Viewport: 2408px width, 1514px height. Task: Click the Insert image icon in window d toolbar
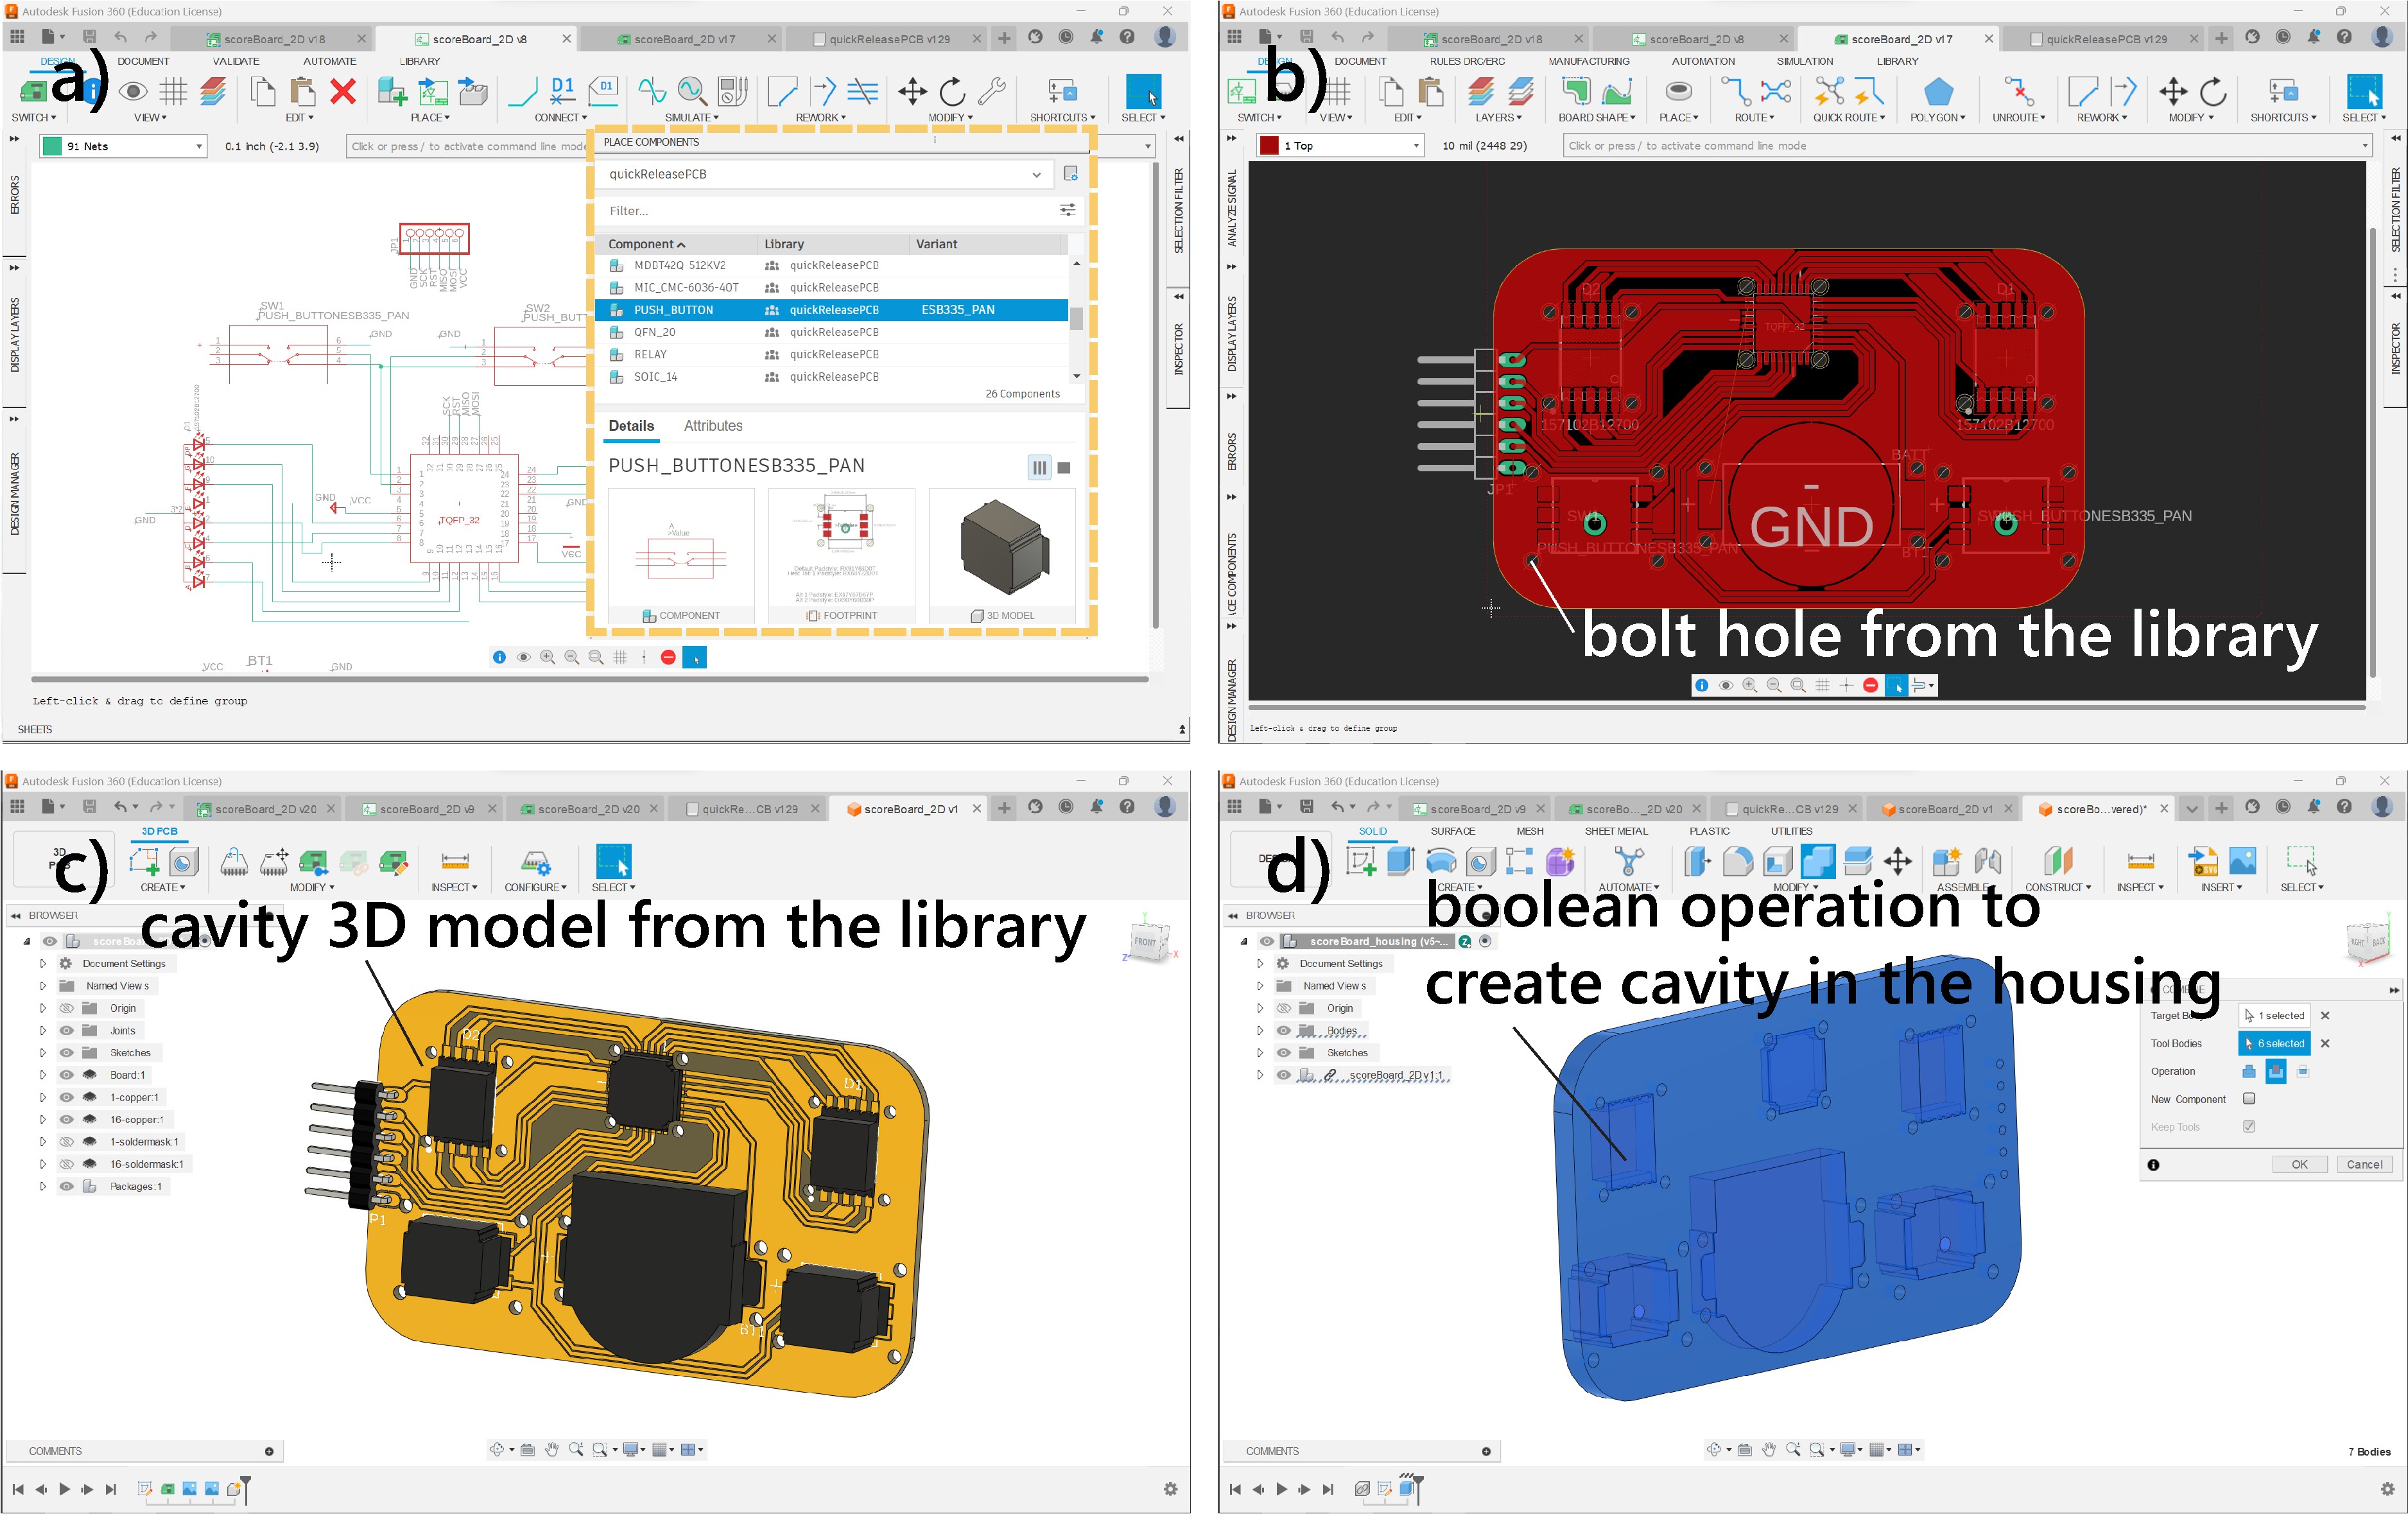(x=2242, y=861)
